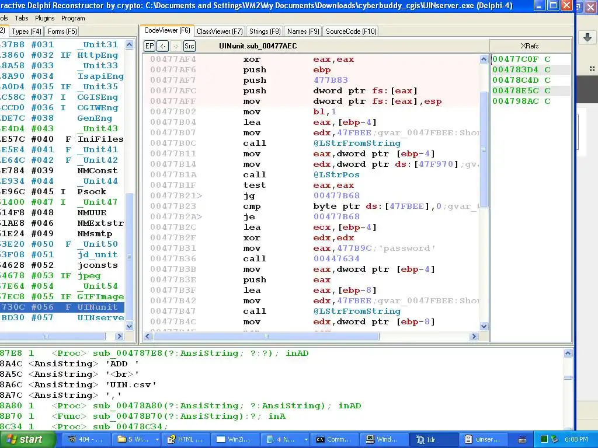Click the XRefs column header
Screen dimensions: 598x448
pyautogui.click(x=530, y=45)
